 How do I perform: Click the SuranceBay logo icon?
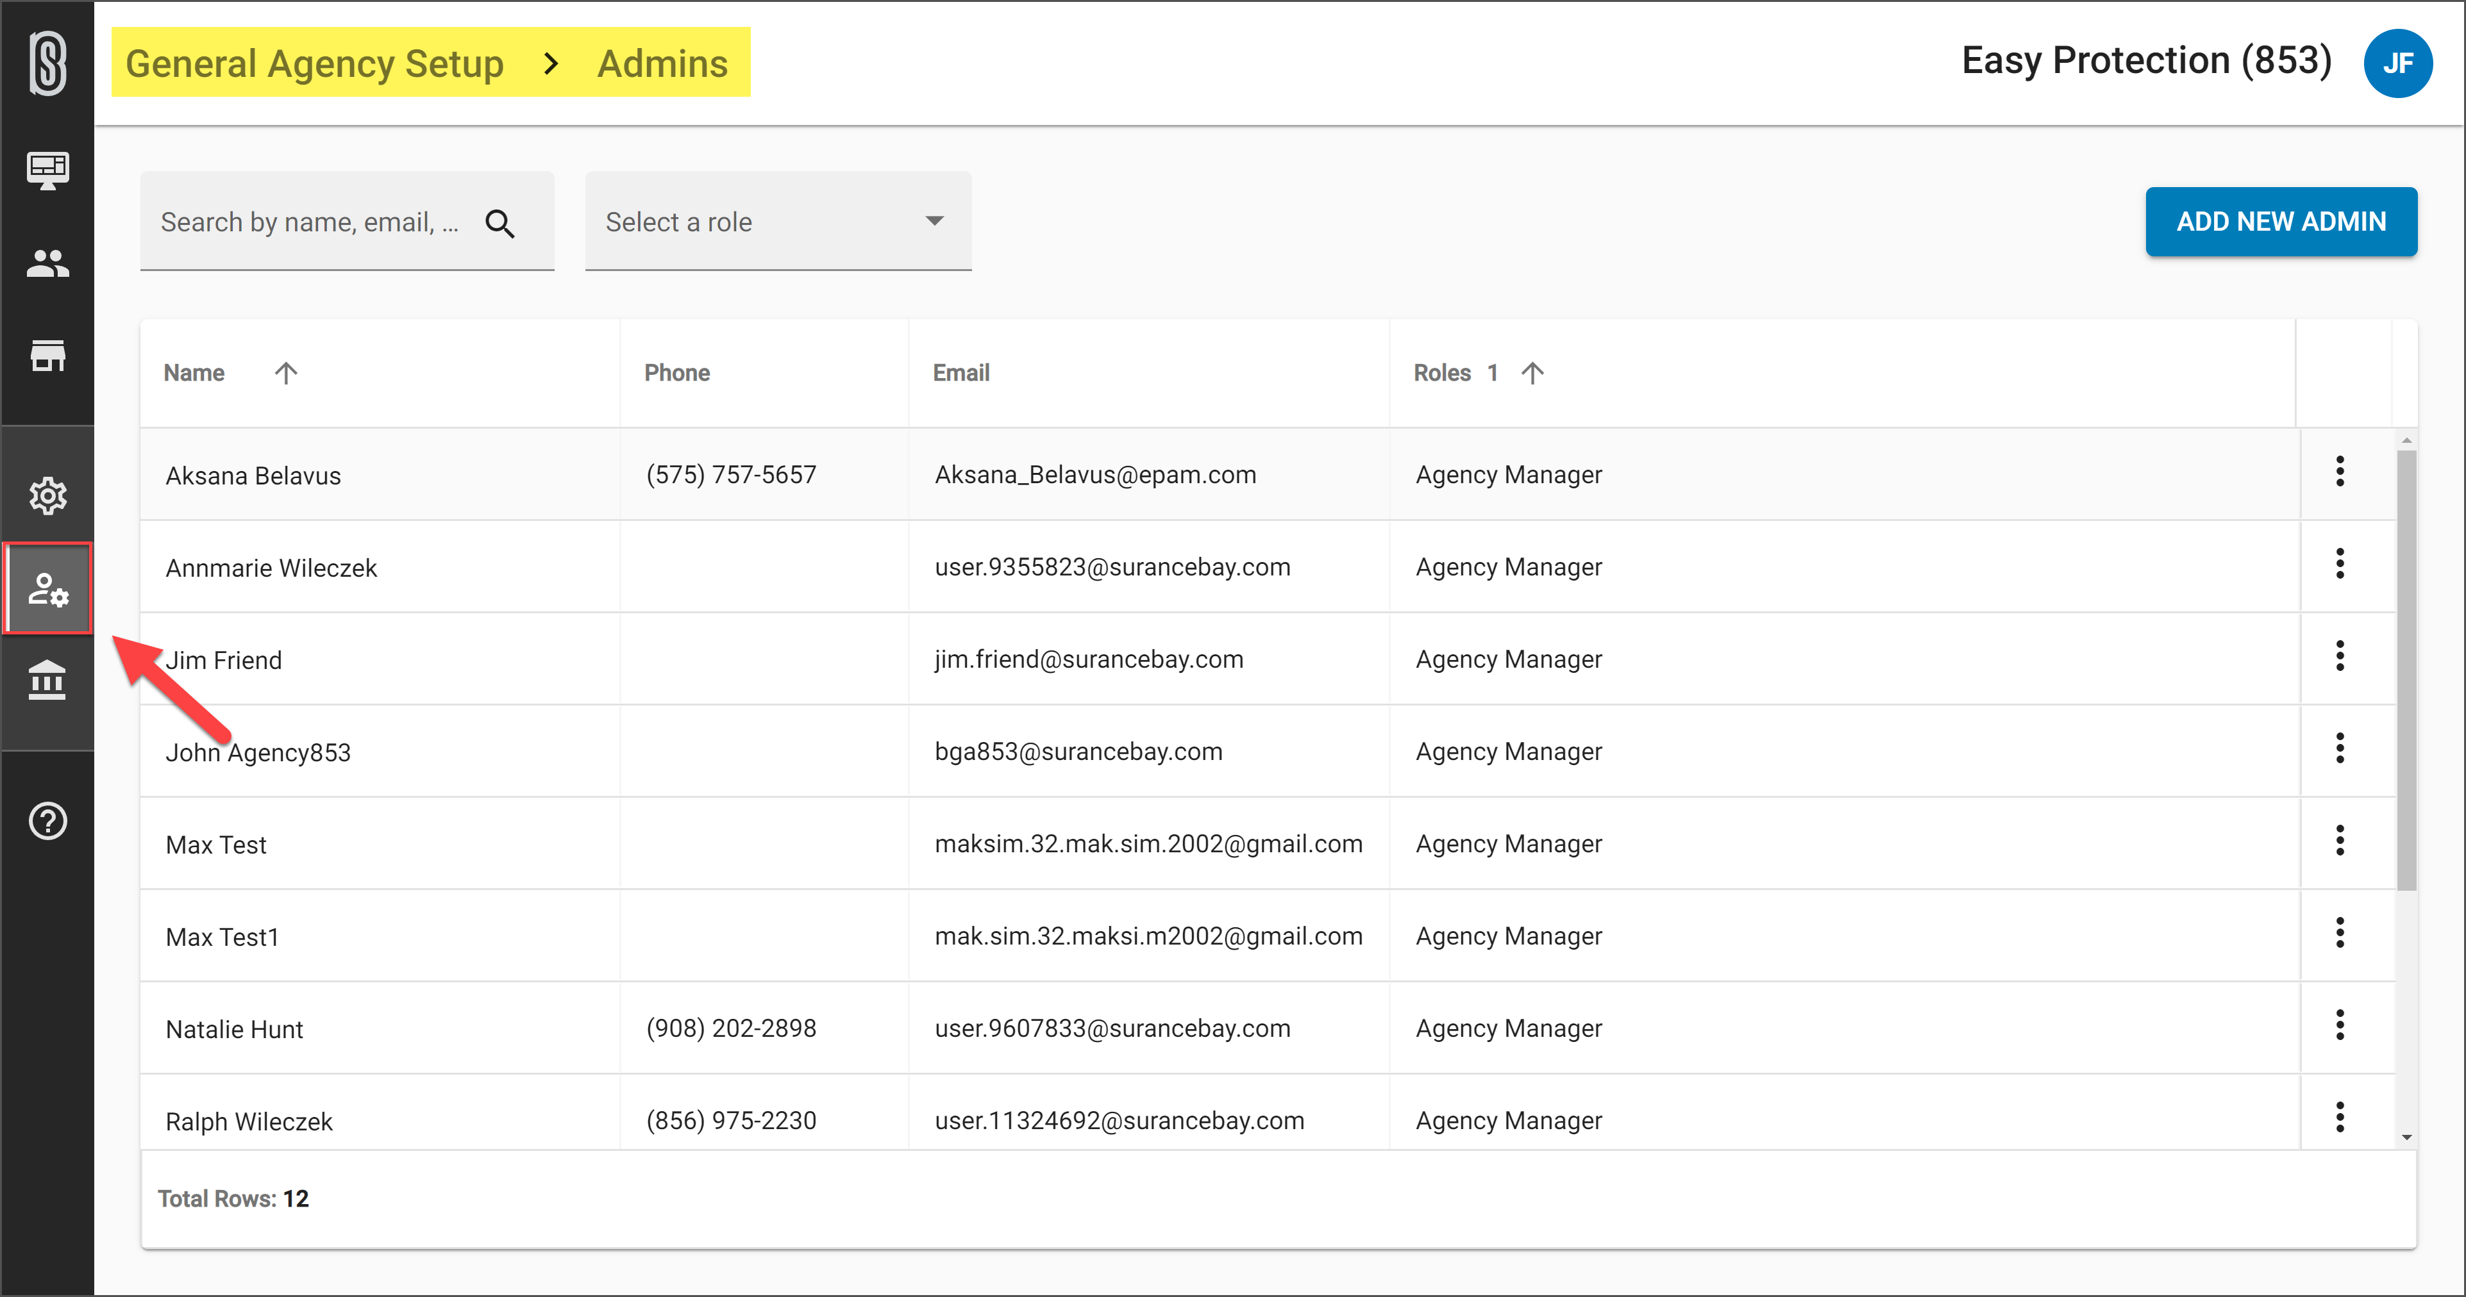coord(48,63)
